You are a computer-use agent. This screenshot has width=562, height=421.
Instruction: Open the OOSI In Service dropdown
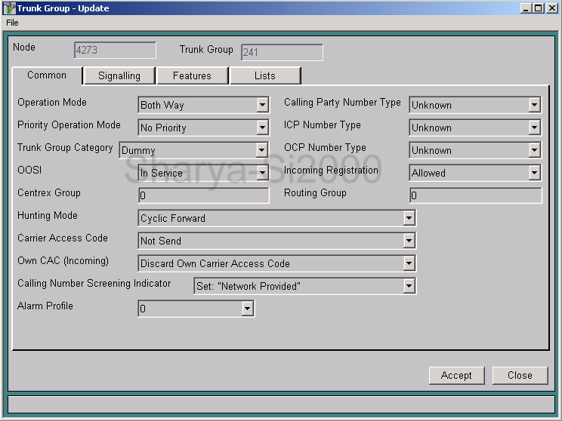point(262,173)
